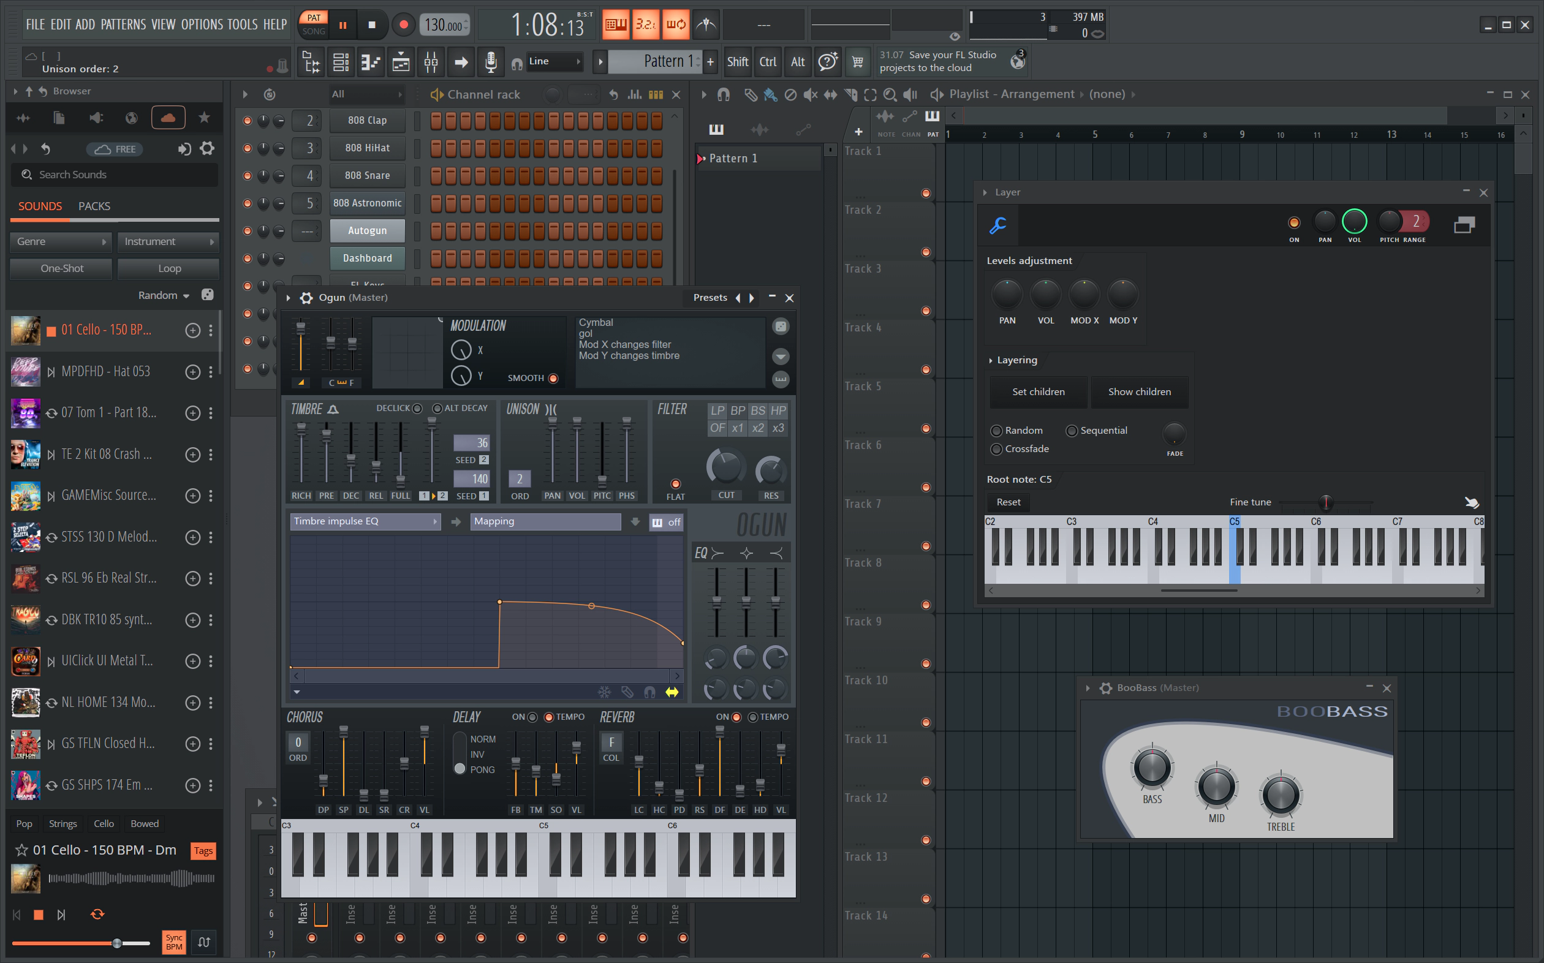This screenshot has height=963, width=1544.
Task: Toggle the Ogun REVERB ON switch
Action: tap(736, 717)
